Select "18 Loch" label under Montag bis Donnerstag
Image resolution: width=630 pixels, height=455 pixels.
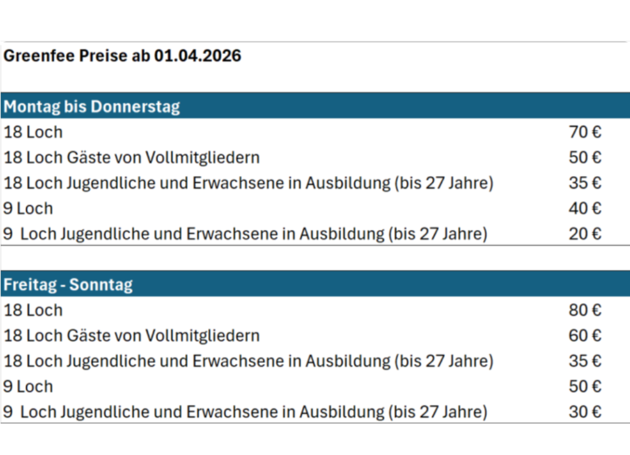[33, 132]
